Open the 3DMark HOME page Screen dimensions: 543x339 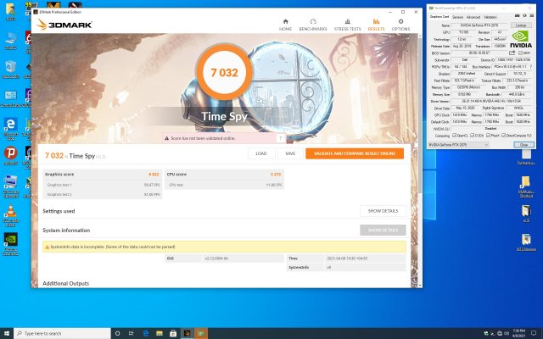pos(285,25)
